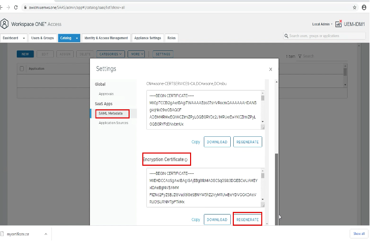Open Application Sources settings section
370x241 pixels.
[113, 123]
